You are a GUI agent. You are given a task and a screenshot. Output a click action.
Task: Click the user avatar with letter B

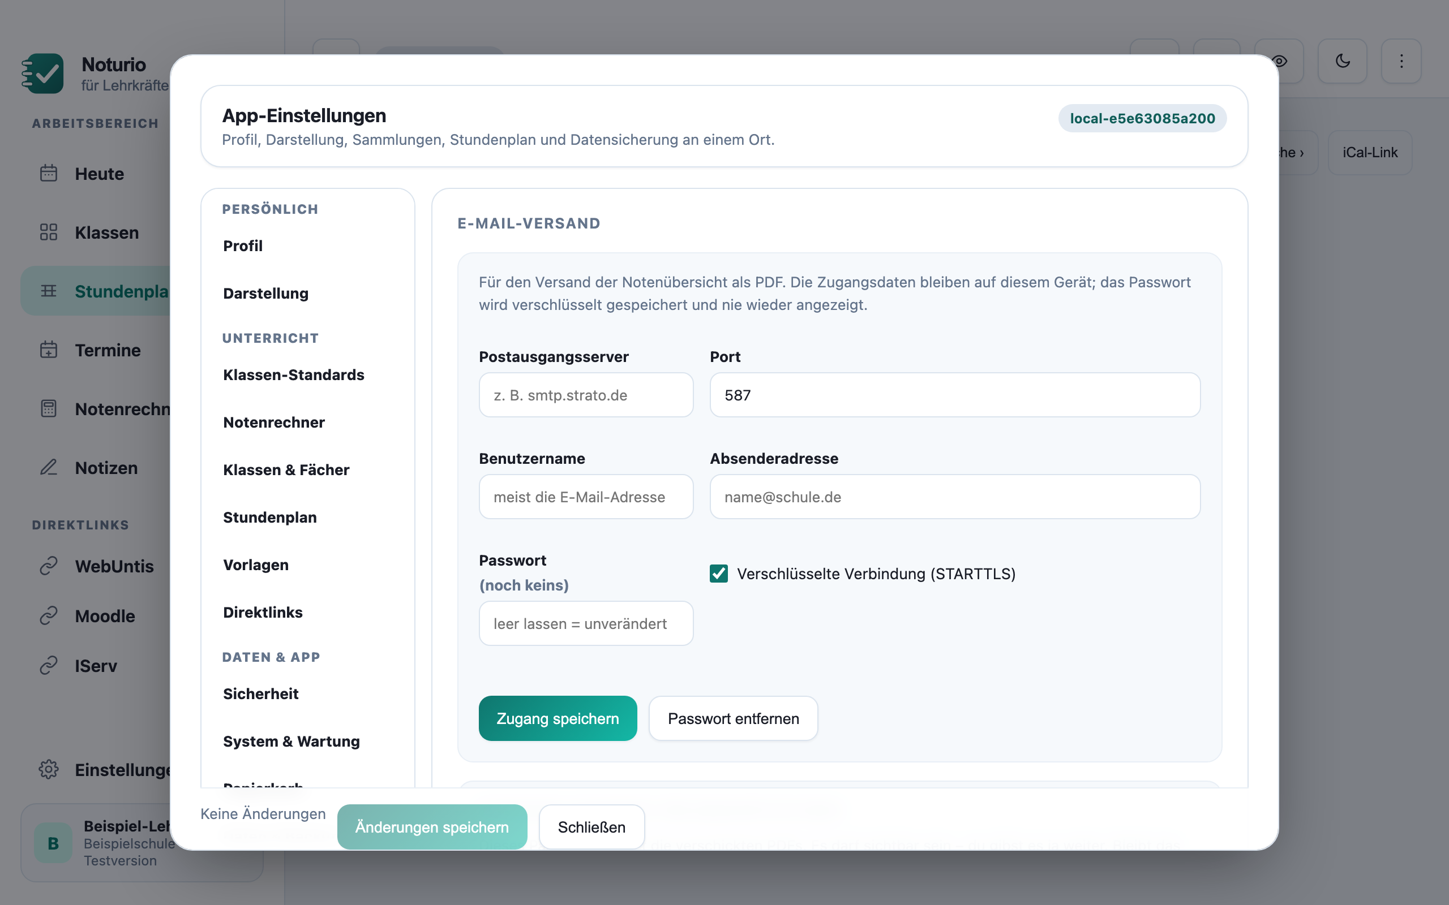53,843
